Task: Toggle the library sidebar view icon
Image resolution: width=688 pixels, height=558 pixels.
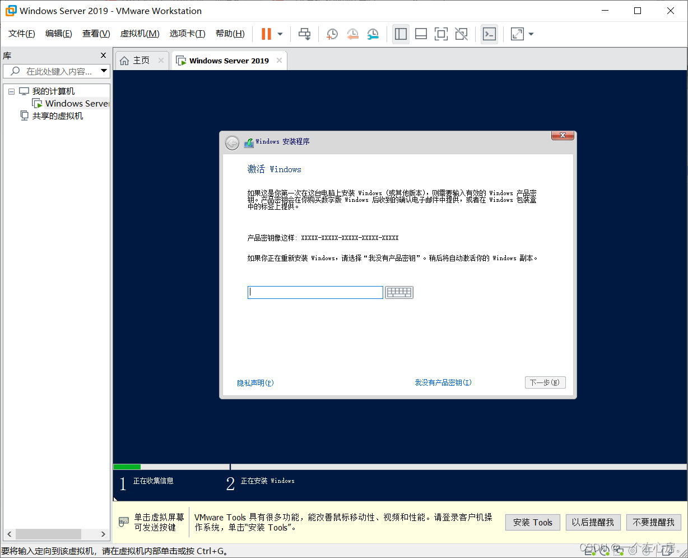Action: (x=401, y=34)
